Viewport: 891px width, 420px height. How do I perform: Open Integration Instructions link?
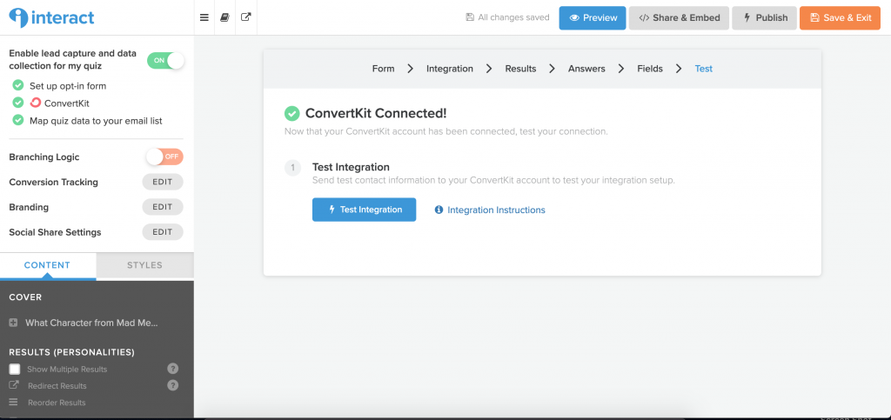pos(496,210)
